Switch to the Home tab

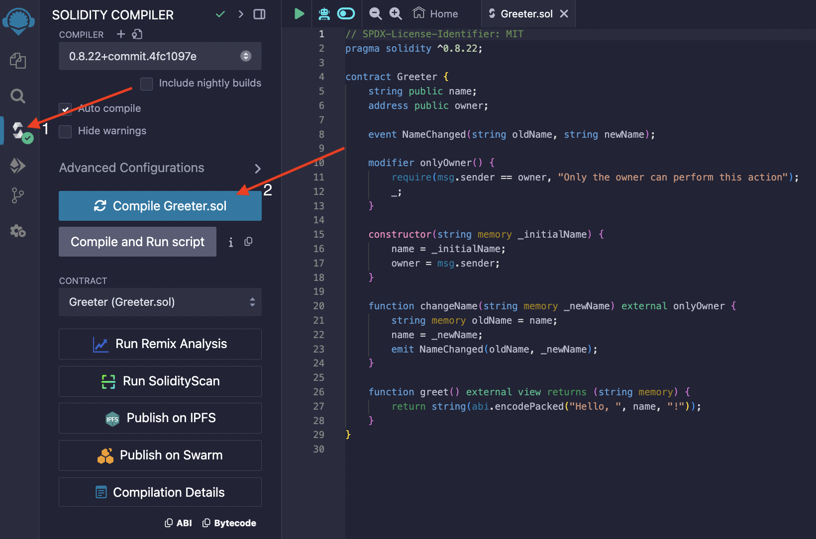(x=436, y=14)
